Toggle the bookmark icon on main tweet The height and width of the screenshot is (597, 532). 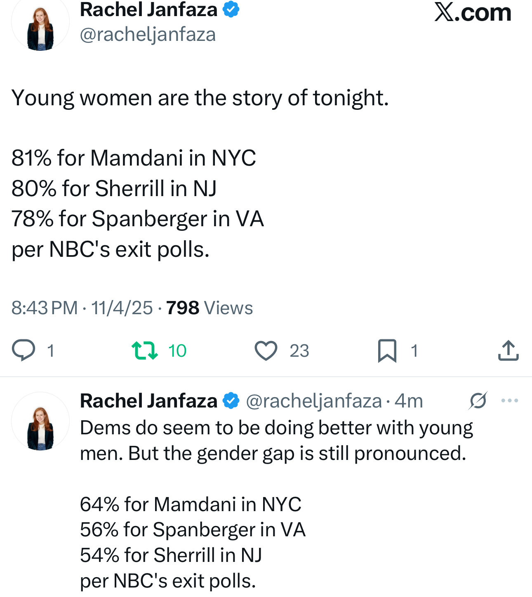point(387,351)
